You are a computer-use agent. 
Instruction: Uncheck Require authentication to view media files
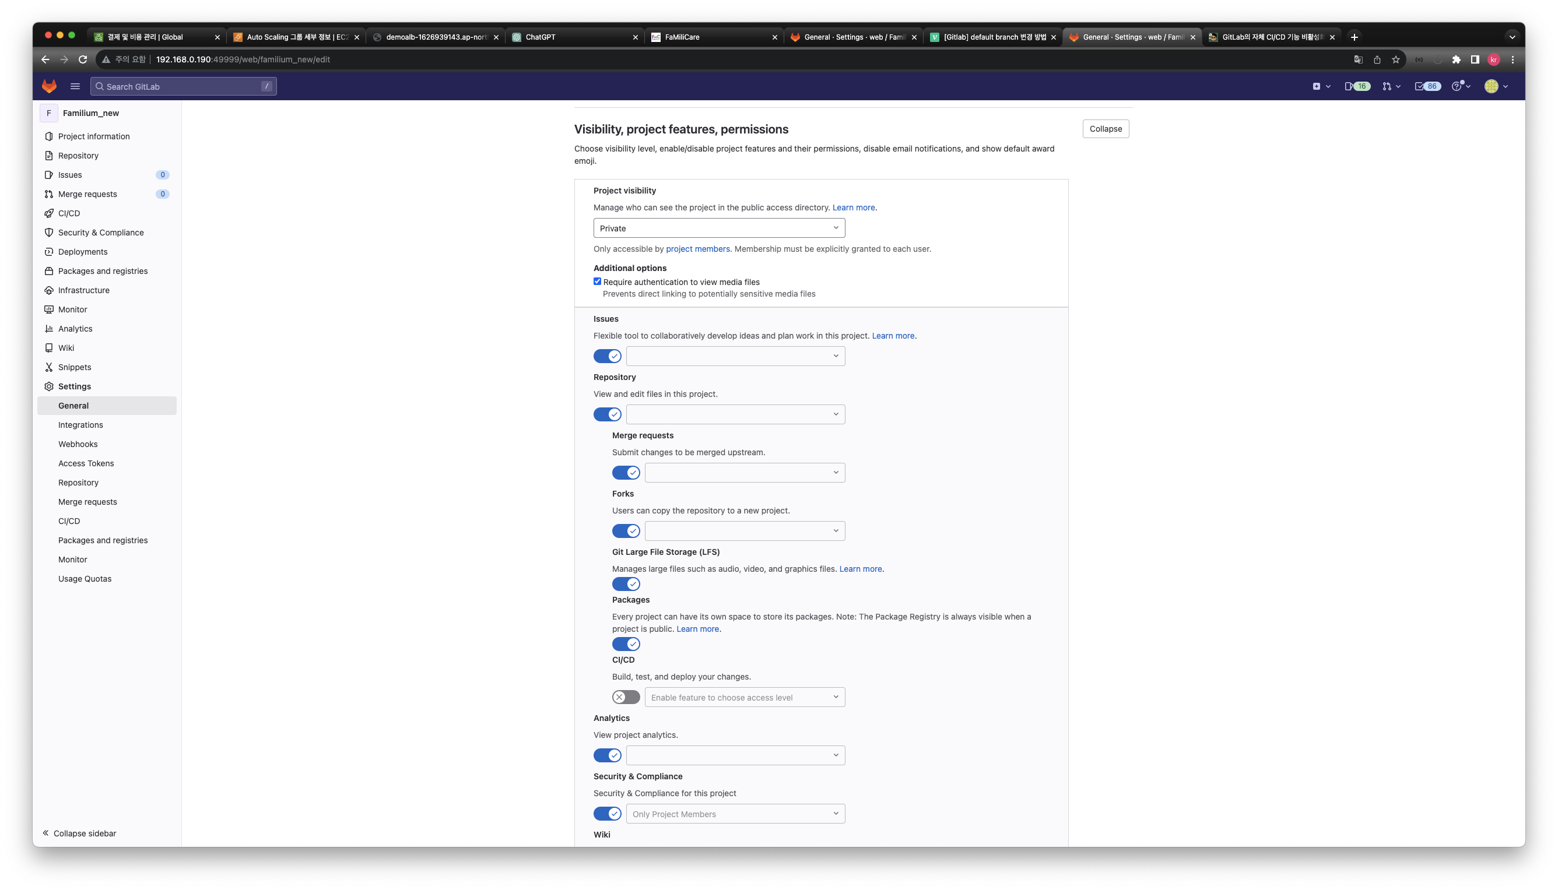(598, 281)
